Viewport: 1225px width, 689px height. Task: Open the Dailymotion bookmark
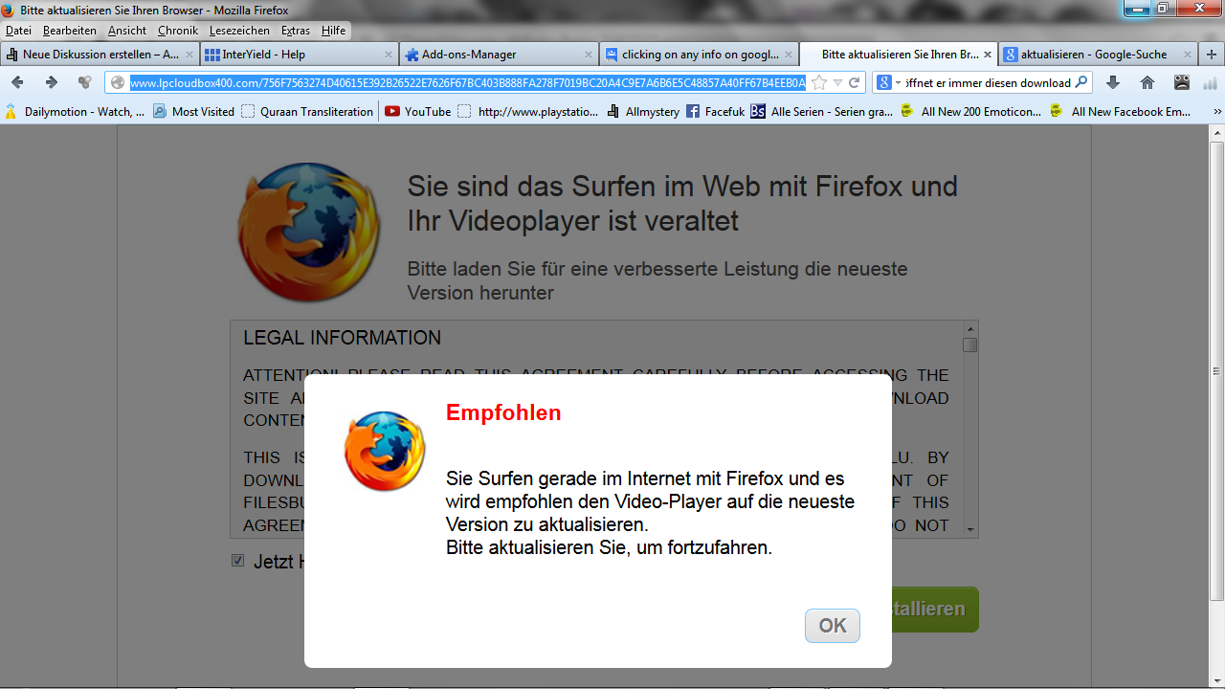(75, 111)
